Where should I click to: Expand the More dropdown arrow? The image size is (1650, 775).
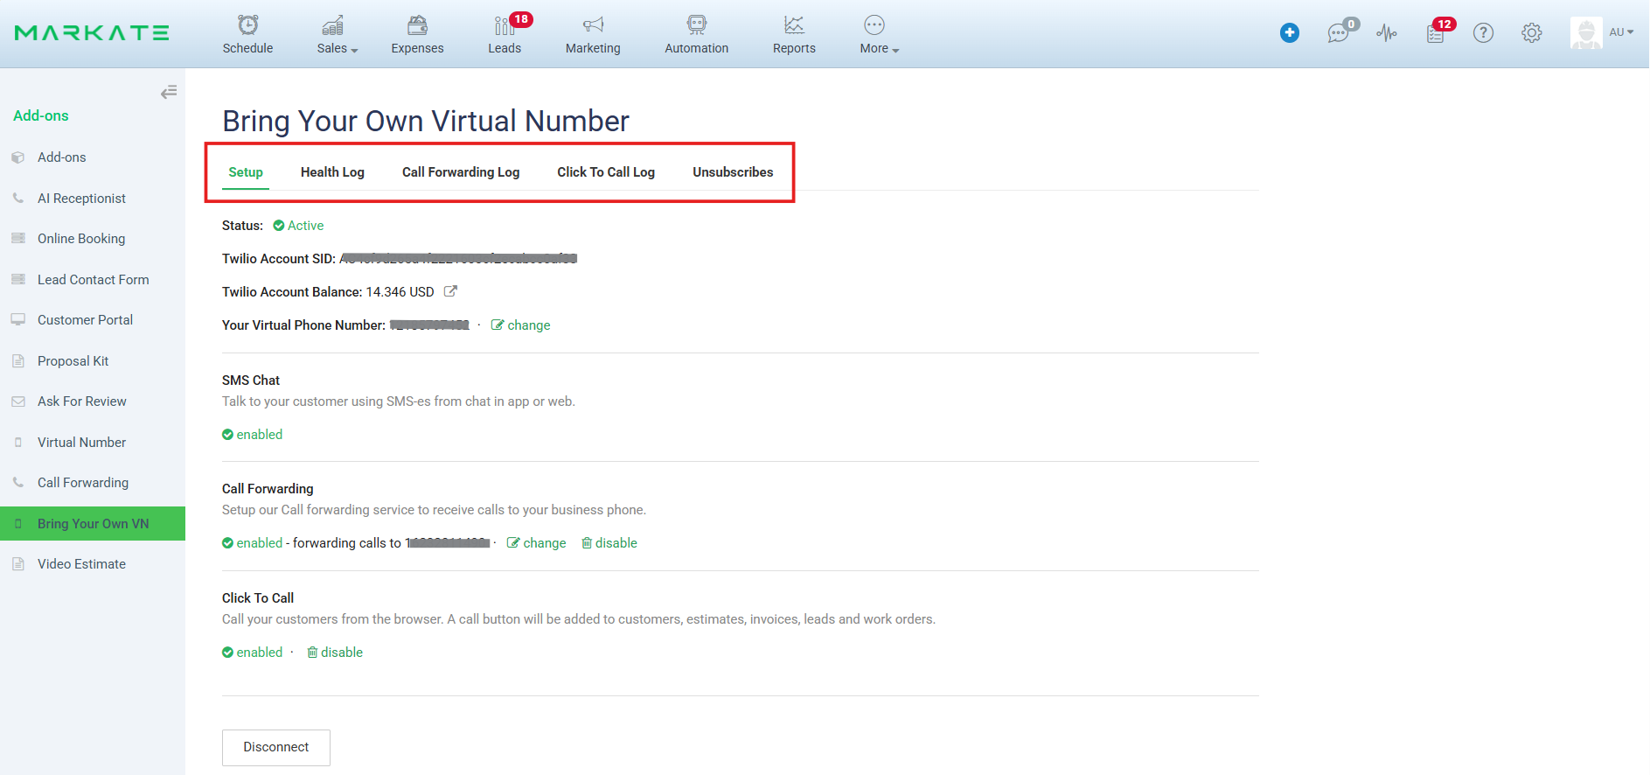[x=895, y=51]
